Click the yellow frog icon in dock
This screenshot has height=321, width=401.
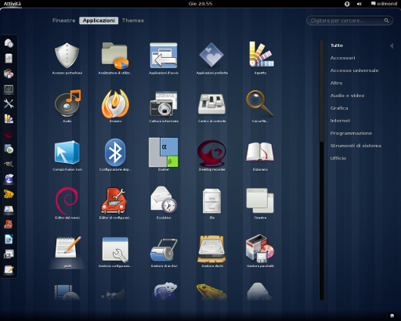(9, 194)
